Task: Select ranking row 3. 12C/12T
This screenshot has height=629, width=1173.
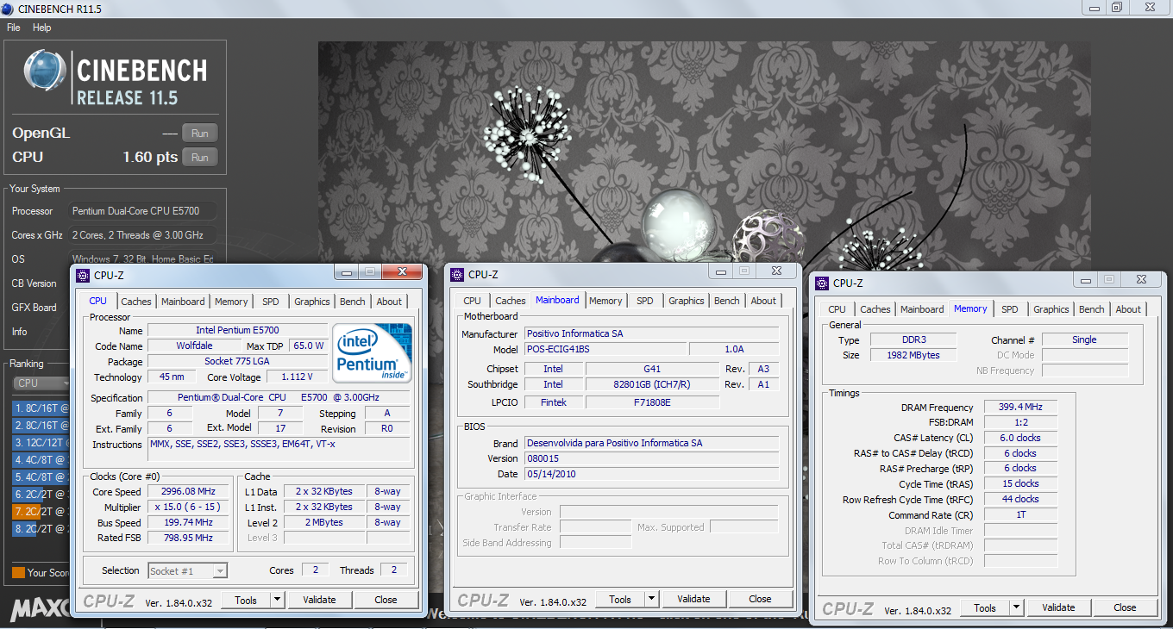Action: tap(41, 443)
